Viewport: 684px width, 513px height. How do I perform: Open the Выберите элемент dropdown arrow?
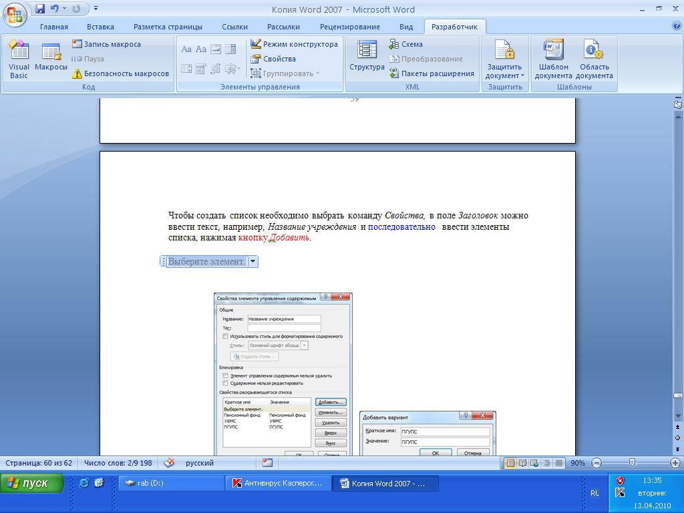[252, 261]
